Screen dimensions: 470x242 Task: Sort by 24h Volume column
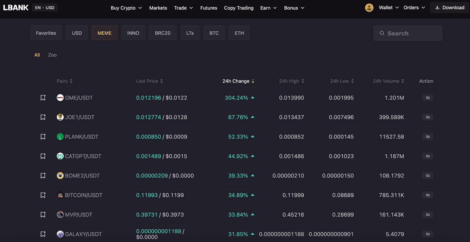click(x=389, y=81)
